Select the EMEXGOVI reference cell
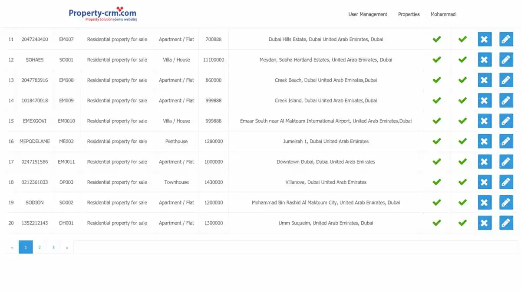Viewport: 521px width, 293px height. point(35,121)
